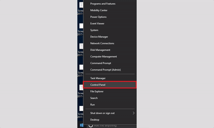Viewport: 214px width, 128px height.
Task: Select the Desktop menu entry
Action: pyautogui.click(x=110, y=120)
